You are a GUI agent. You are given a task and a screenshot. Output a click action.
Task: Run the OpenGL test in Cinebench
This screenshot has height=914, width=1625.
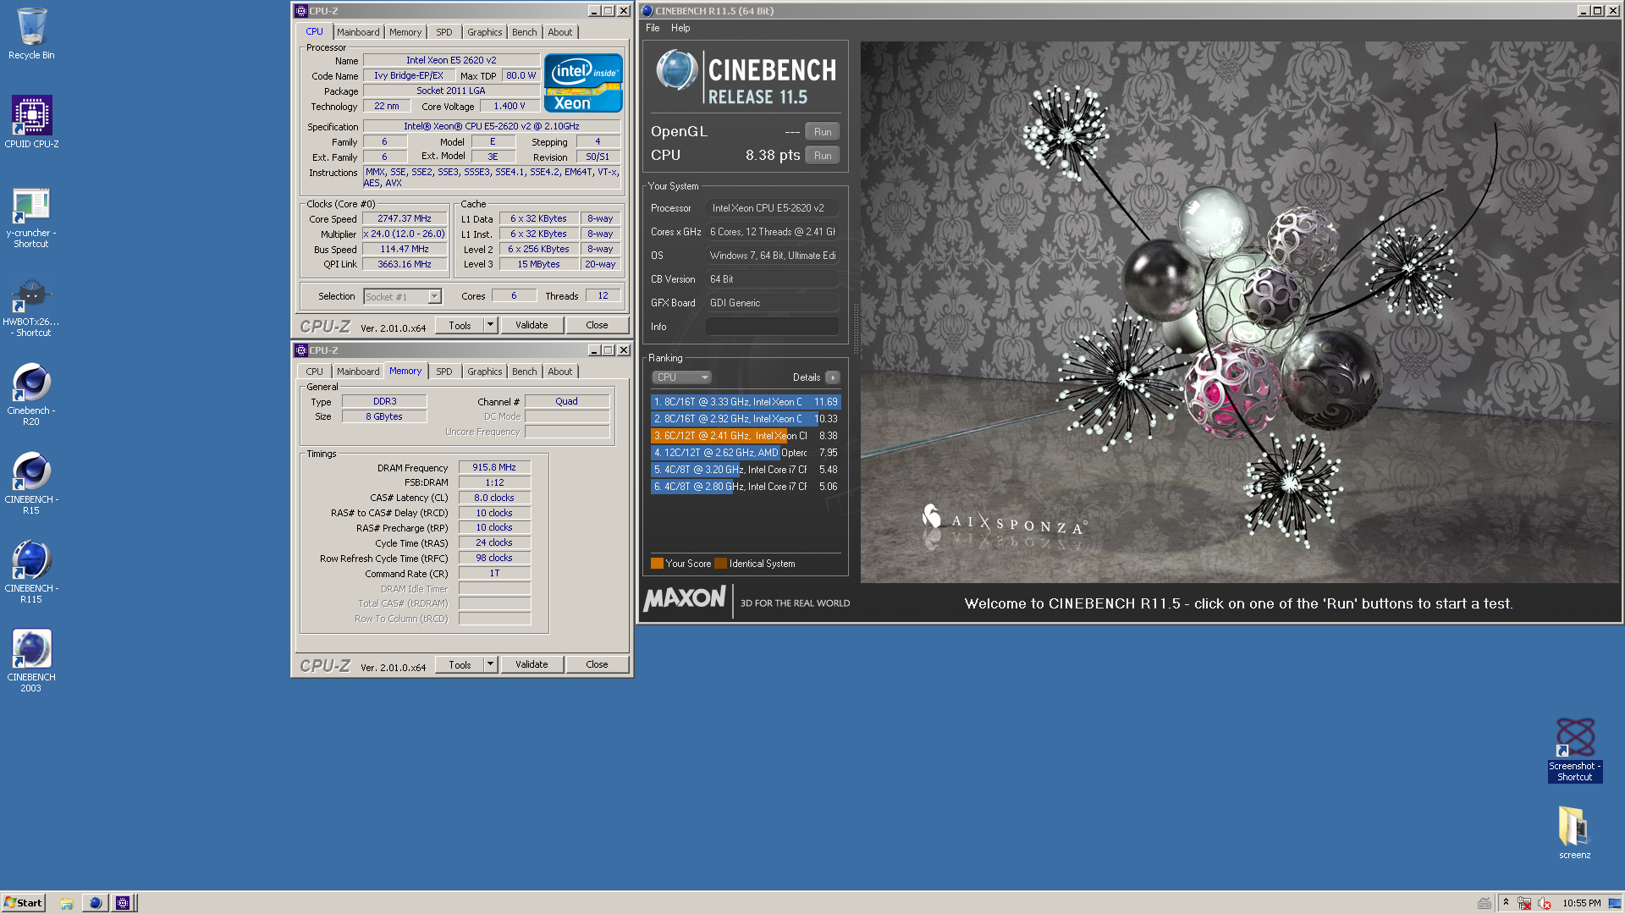[x=823, y=132]
